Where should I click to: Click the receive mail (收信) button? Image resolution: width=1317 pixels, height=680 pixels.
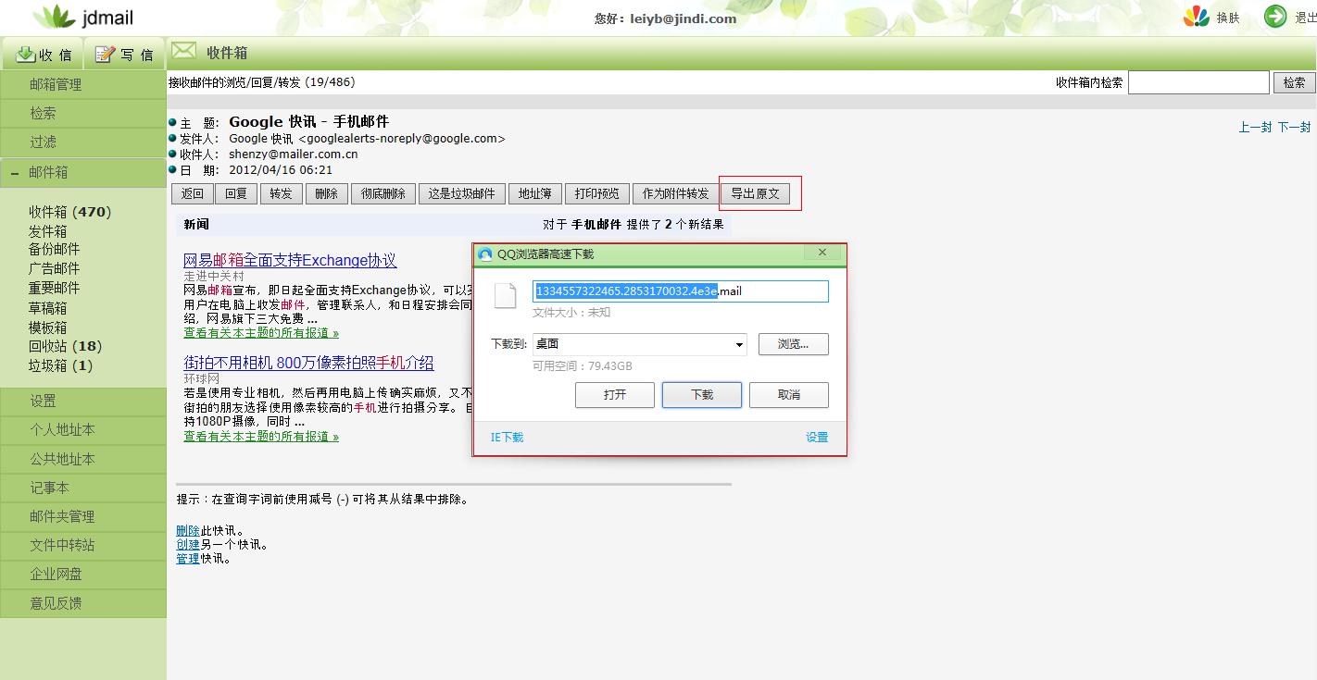[x=43, y=55]
